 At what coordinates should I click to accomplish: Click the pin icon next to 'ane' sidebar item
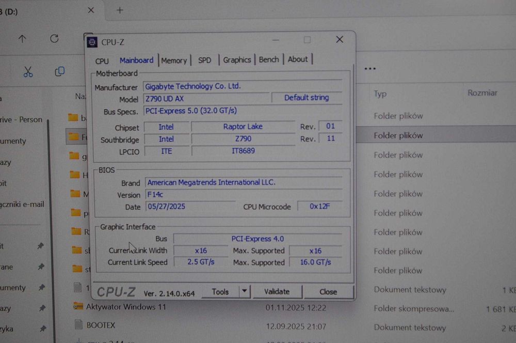tap(40, 267)
